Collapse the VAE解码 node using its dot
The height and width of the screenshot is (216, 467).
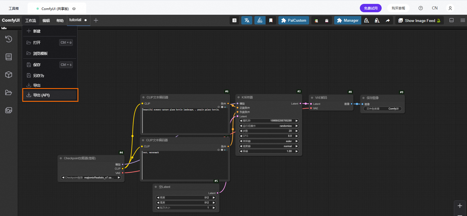point(312,98)
